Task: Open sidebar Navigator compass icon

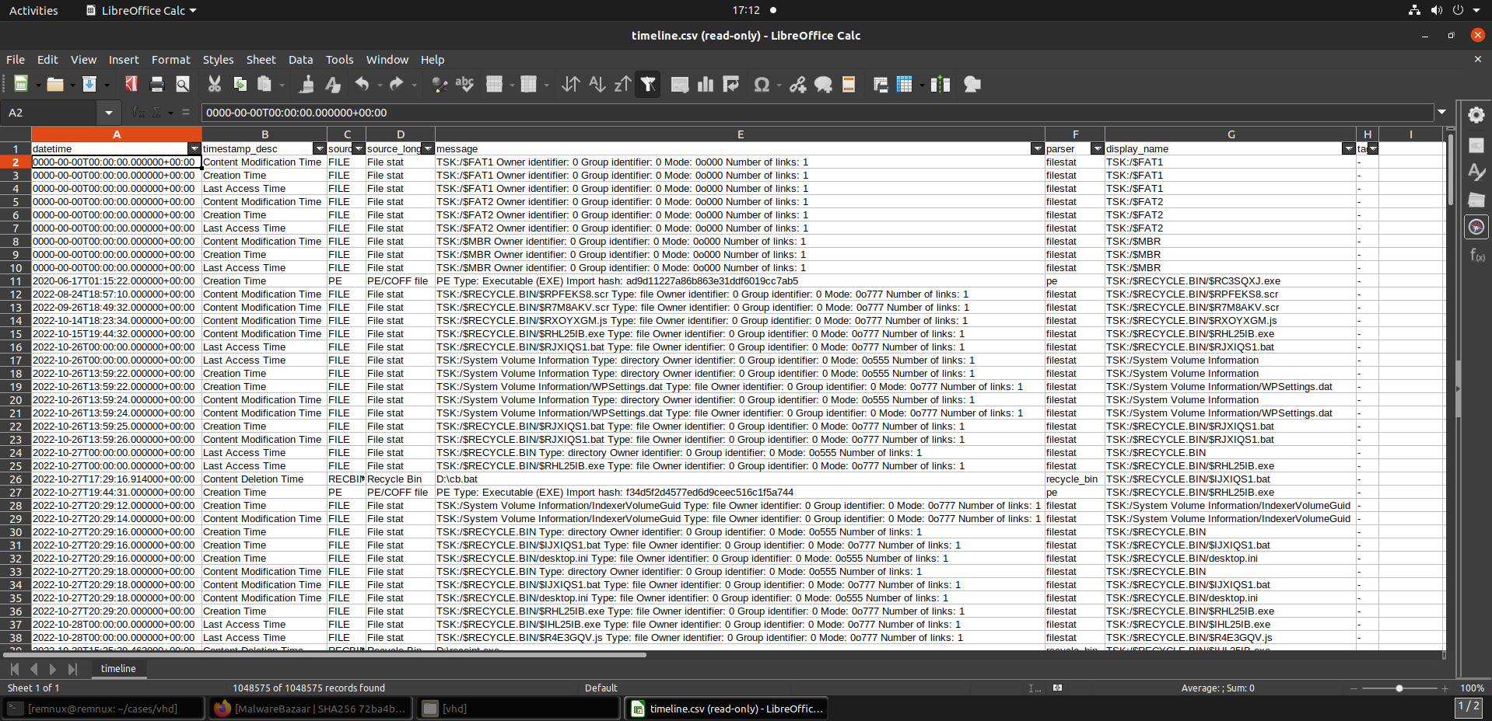Action: coord(1476,227)
